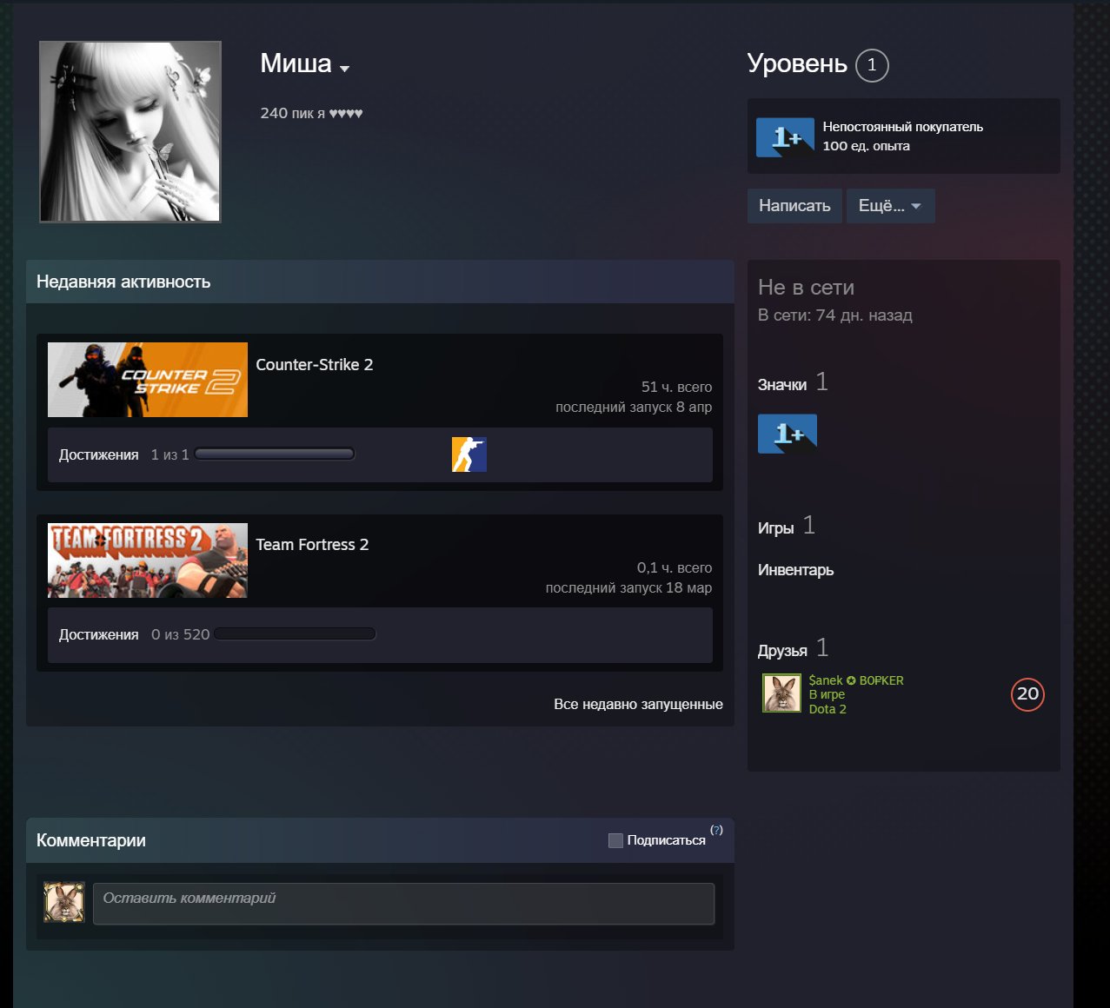This screenshot has width=1110, height=1008.
Task: Click 'последний запуск 18 мар' text
Action: point(628,587)
